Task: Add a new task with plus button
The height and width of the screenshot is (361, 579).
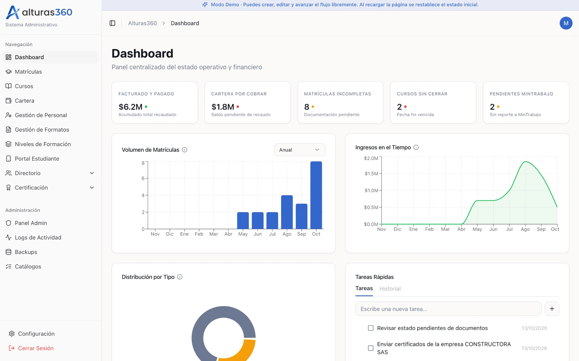Action: coord(552,309)
